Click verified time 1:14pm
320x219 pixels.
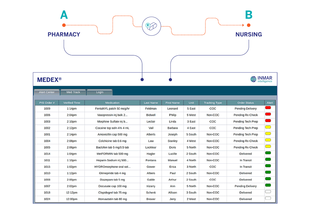[x=71, y=109]
